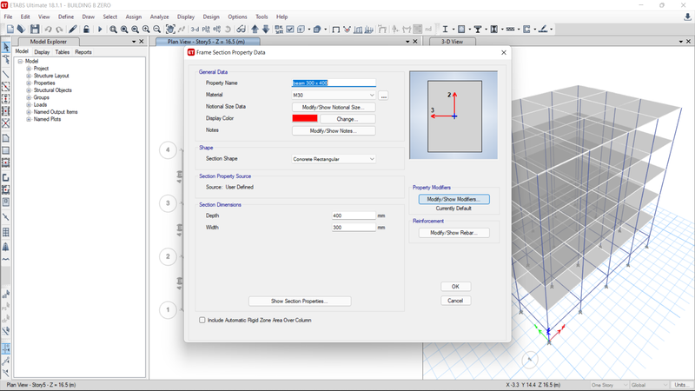Viewport: 695px width, 391px height.
Task: Click Change display color button
Action: pos(347,119)
